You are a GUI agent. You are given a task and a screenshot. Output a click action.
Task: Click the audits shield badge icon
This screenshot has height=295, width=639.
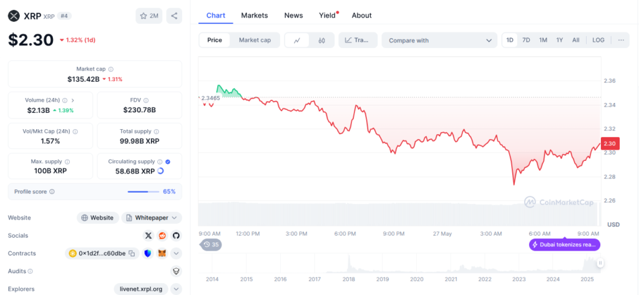click(x=176, y=271)
